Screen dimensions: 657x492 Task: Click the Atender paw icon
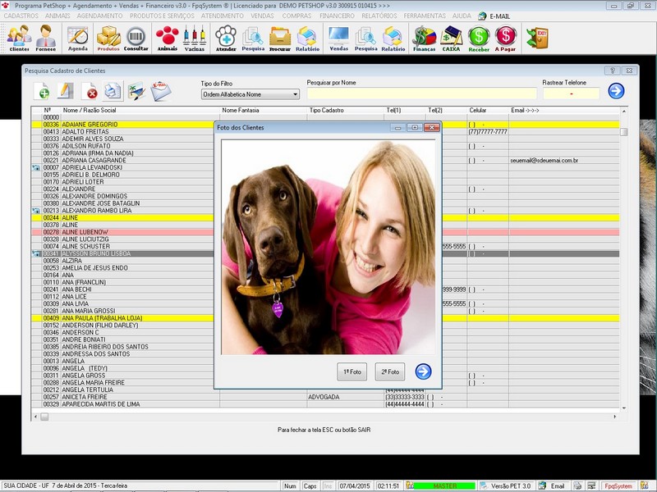pyautogui.click(x=226, y=38)
